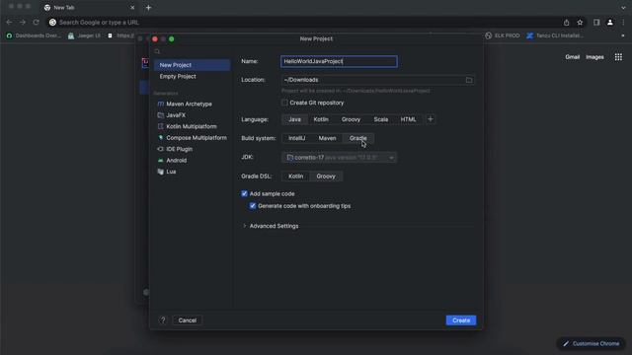Screen dimensions: 632x355
Task: Choose Scala language
Action: 380,119
